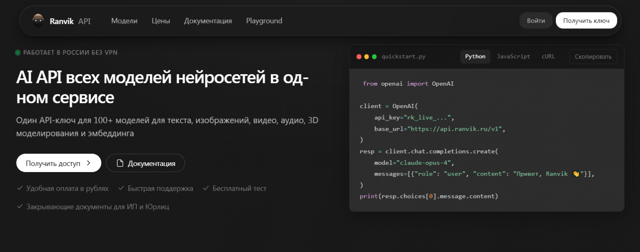The height and width of the screenshot is (252, 640).
Task: Switch to the Python code tab
Action: coord(475,57)
